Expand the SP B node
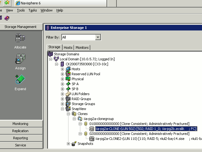The height and width of the screenshot is (152, 202). pyautogui.click(x=62, y=89)
